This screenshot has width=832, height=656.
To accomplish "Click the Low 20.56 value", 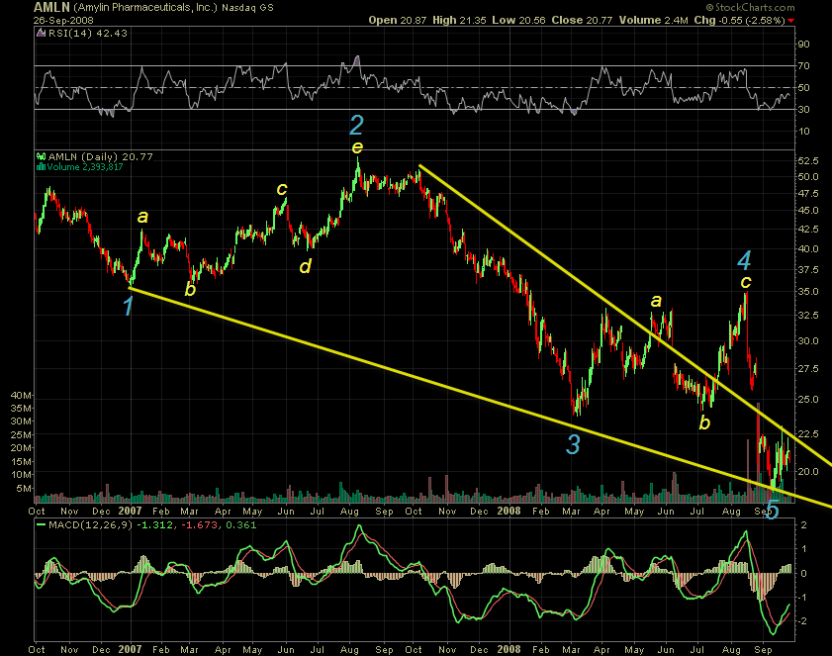I will pyautogui.click(x=518, y=20).
